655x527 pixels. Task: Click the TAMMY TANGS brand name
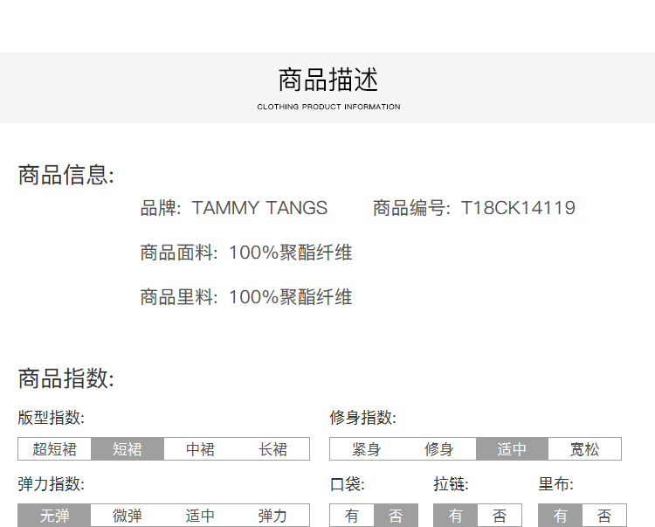pos(259,208)
